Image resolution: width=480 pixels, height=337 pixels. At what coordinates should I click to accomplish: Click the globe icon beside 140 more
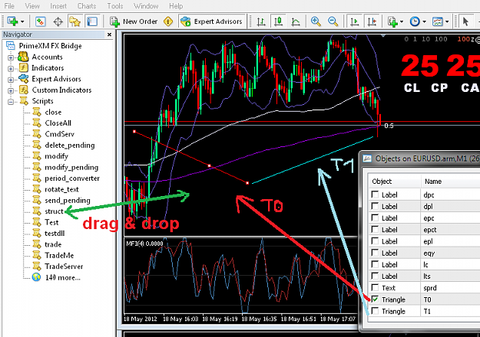click(x=36, y=277)
